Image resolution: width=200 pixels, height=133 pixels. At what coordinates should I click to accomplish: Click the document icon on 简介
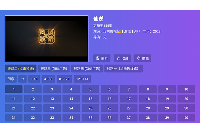pyautogui.click(x=98, y=58)
